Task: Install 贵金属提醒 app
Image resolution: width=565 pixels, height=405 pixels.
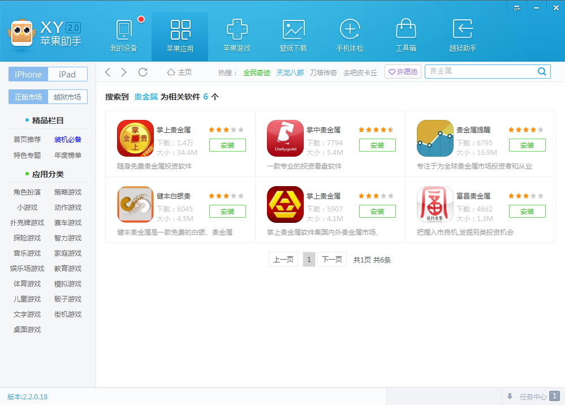Action: point(527,145)
